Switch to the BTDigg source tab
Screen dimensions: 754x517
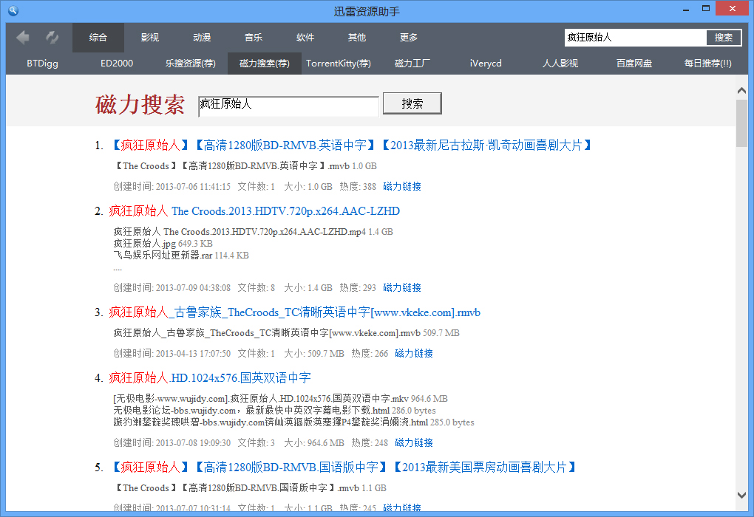[41, 64]
